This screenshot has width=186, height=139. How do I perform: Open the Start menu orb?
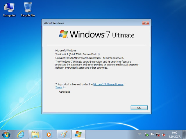6,134
